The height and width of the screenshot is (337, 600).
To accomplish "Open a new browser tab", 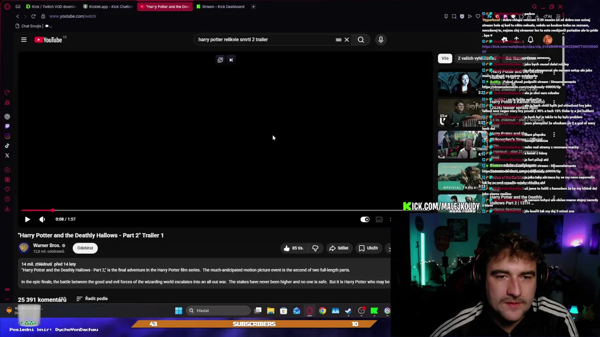I will [x=253, y=7].
